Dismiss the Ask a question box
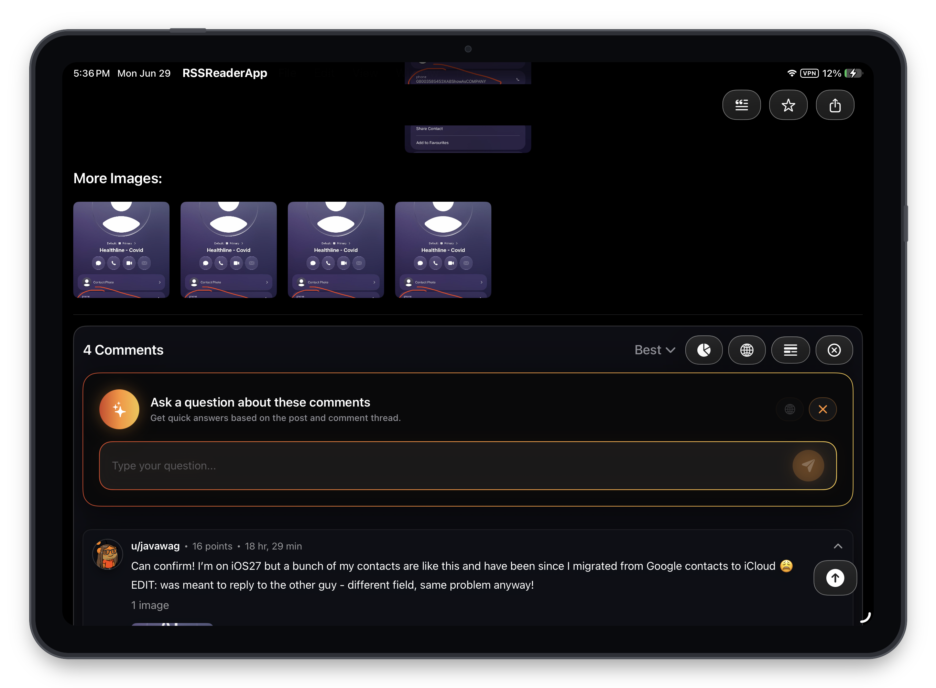This screenshot has height=688, width=936. click(822, 409)
